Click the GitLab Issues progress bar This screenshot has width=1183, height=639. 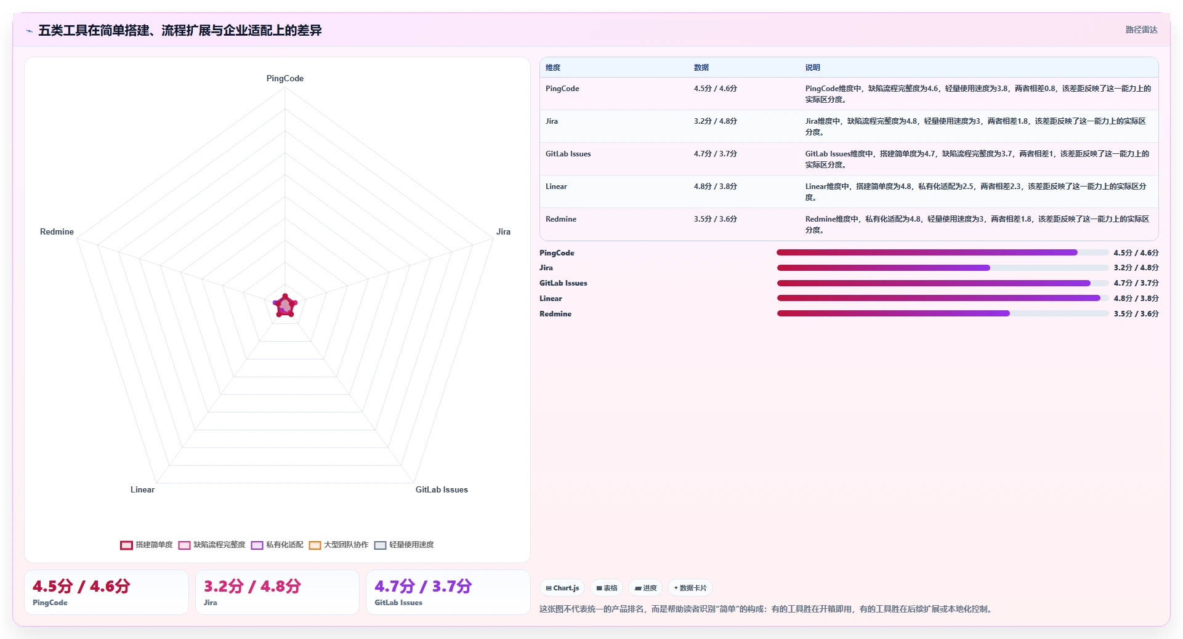(x=942, y=283)
